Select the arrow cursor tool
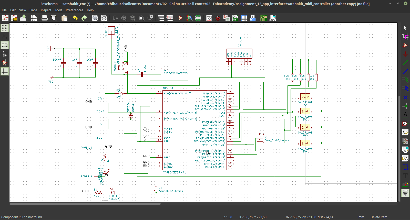Image resolution: width=410 pixels, height=220 pixels. (405, 28)
